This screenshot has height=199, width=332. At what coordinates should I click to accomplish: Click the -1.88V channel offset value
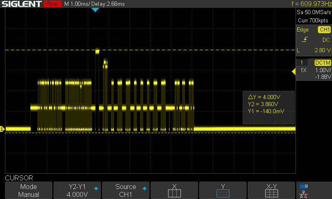pyautogui.click(x=323, y=77)
